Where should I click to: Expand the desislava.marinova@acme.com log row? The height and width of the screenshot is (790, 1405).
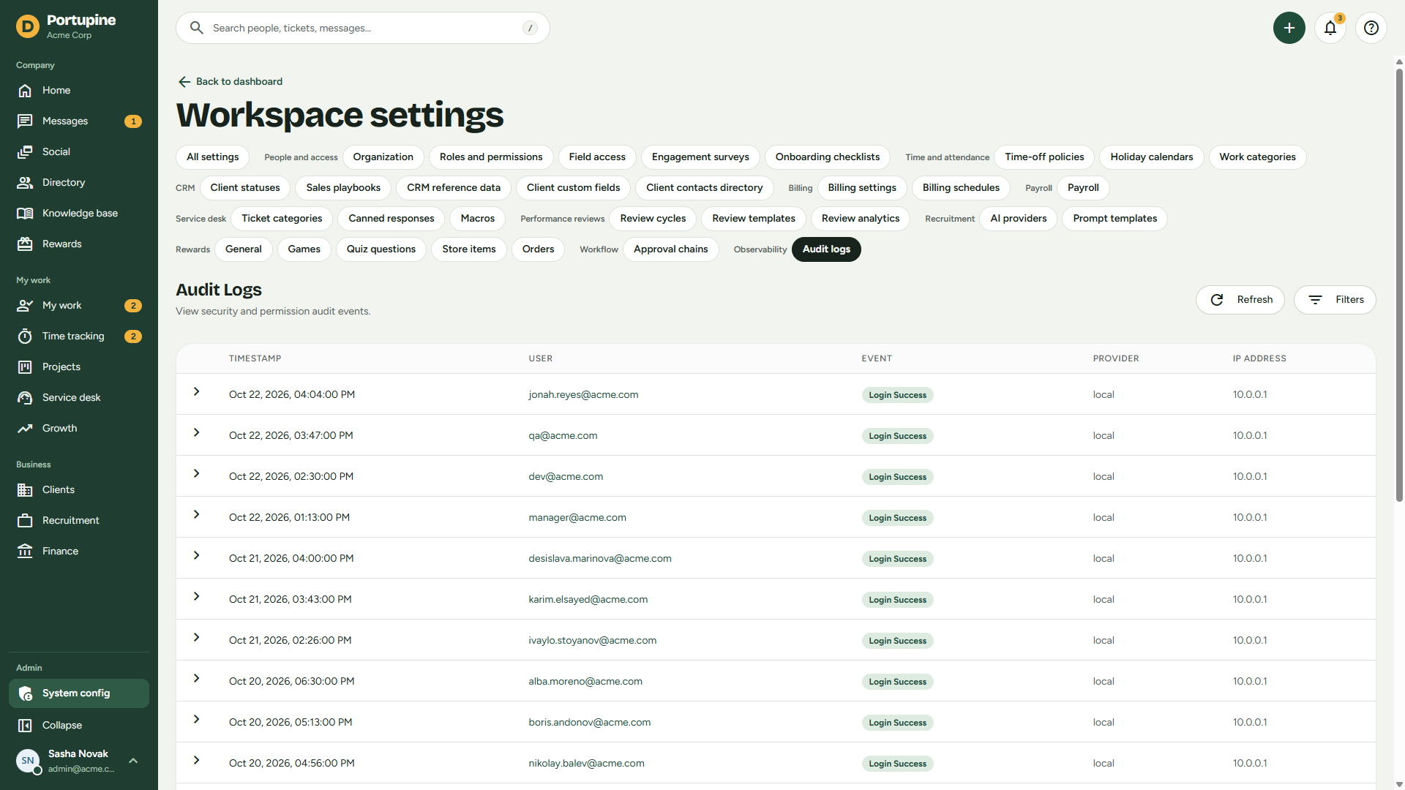pos(196,556)
